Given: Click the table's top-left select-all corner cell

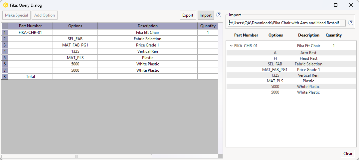Looking at the screenshot, I should (5, 26).
